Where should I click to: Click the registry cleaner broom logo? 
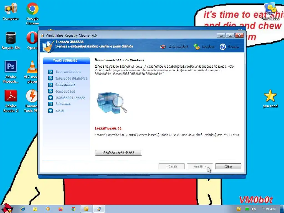click(48, 46)
